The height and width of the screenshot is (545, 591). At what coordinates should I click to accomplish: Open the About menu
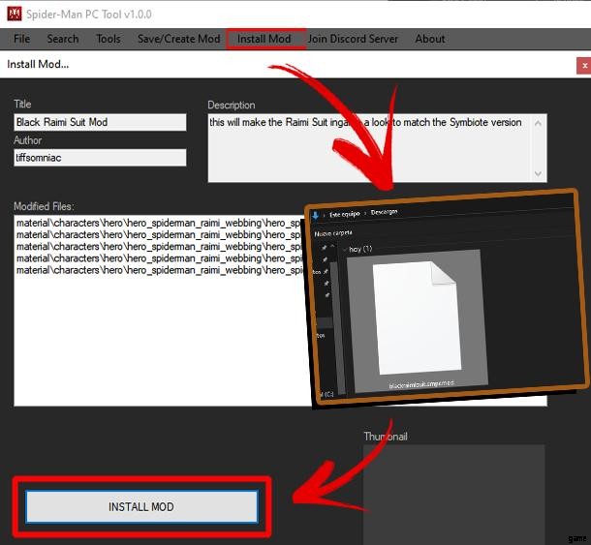pyautogui.click(x=430, y=39)
